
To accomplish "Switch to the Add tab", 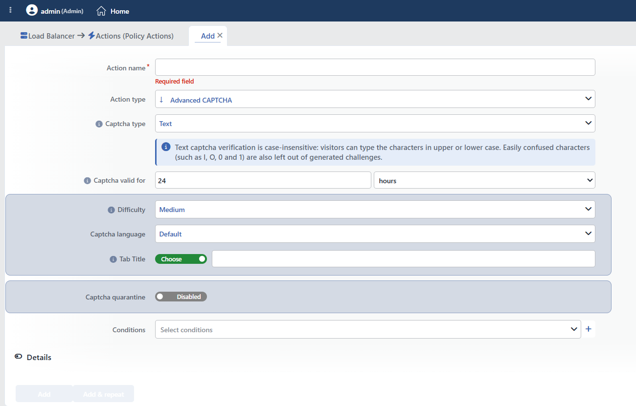I will click(208, 36).
